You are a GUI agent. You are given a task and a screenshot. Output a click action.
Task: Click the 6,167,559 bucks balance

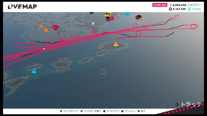pyautogui.click(x=179, y=9)
